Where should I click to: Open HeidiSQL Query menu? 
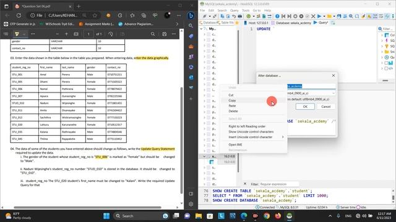click(x=234, y=10)
